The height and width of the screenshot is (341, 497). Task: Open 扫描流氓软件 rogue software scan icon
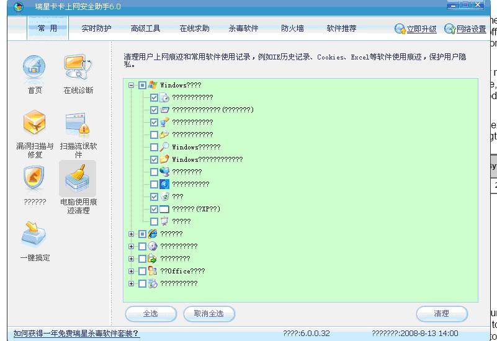[78, 124]
